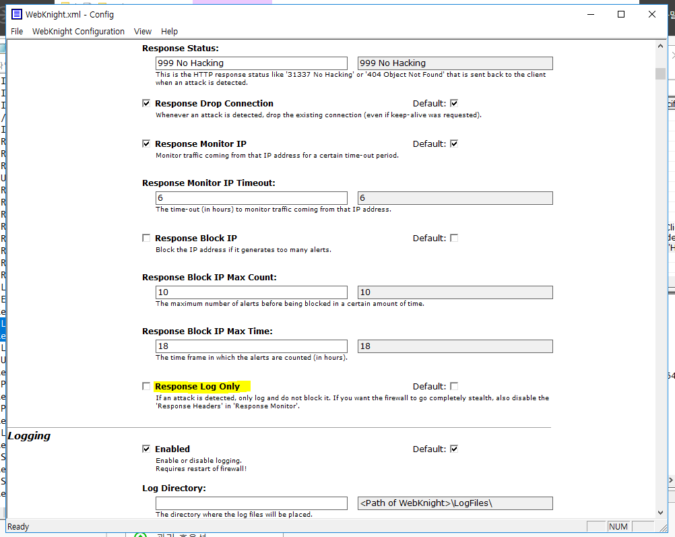Image resolution: width=675 pixels, height=537 pixels.
Task: Click the default Response Status value box
Action: click(x=455, y=63)
